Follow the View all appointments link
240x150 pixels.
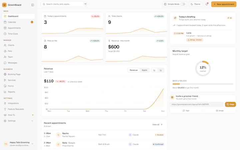[x=157, y=125]
